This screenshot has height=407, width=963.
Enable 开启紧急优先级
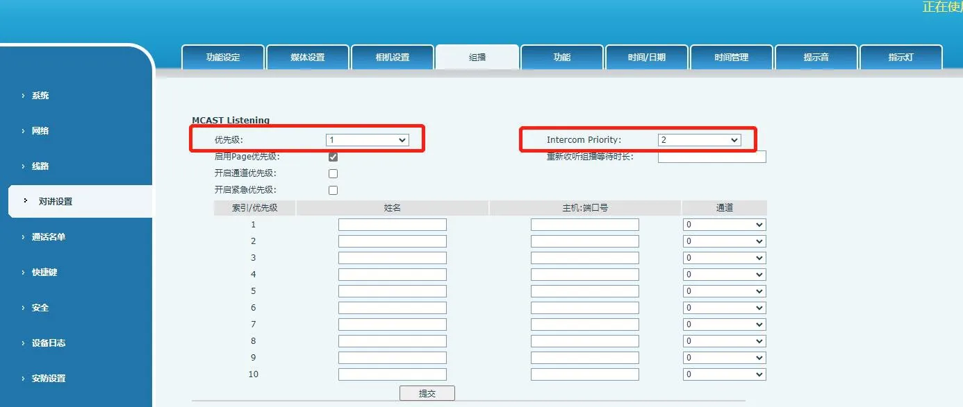(x=333, y=189)
